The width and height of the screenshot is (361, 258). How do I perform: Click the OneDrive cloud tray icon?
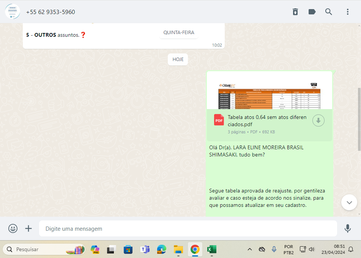point(262,249)
